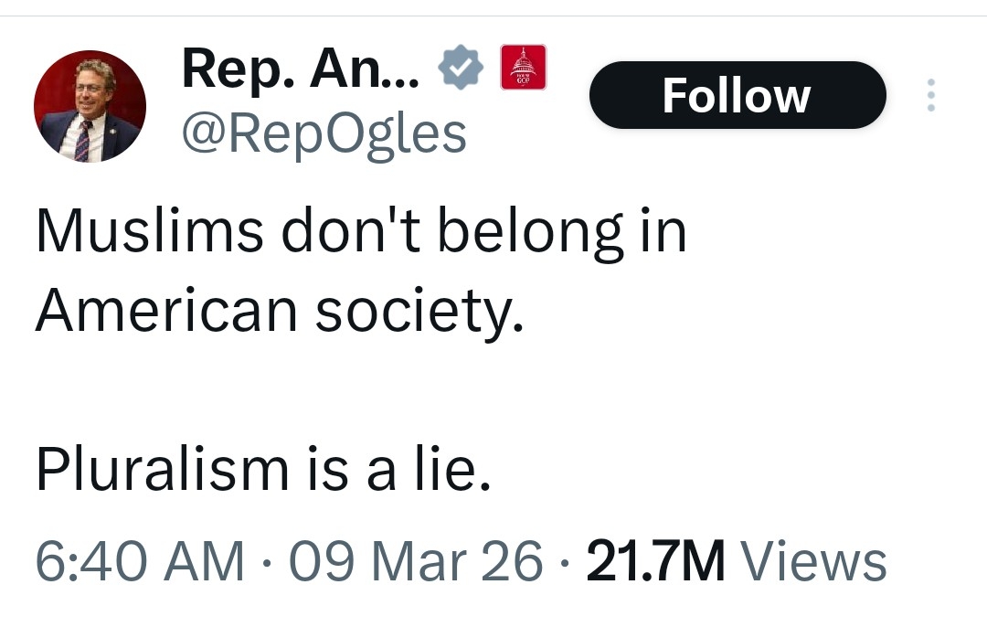Click the bold 21.7M view count
987x627 pixels.
655,560
